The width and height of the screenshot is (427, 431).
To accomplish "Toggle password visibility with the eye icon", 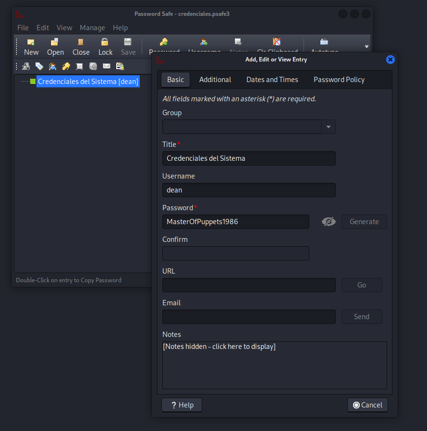I will [329, 222].
